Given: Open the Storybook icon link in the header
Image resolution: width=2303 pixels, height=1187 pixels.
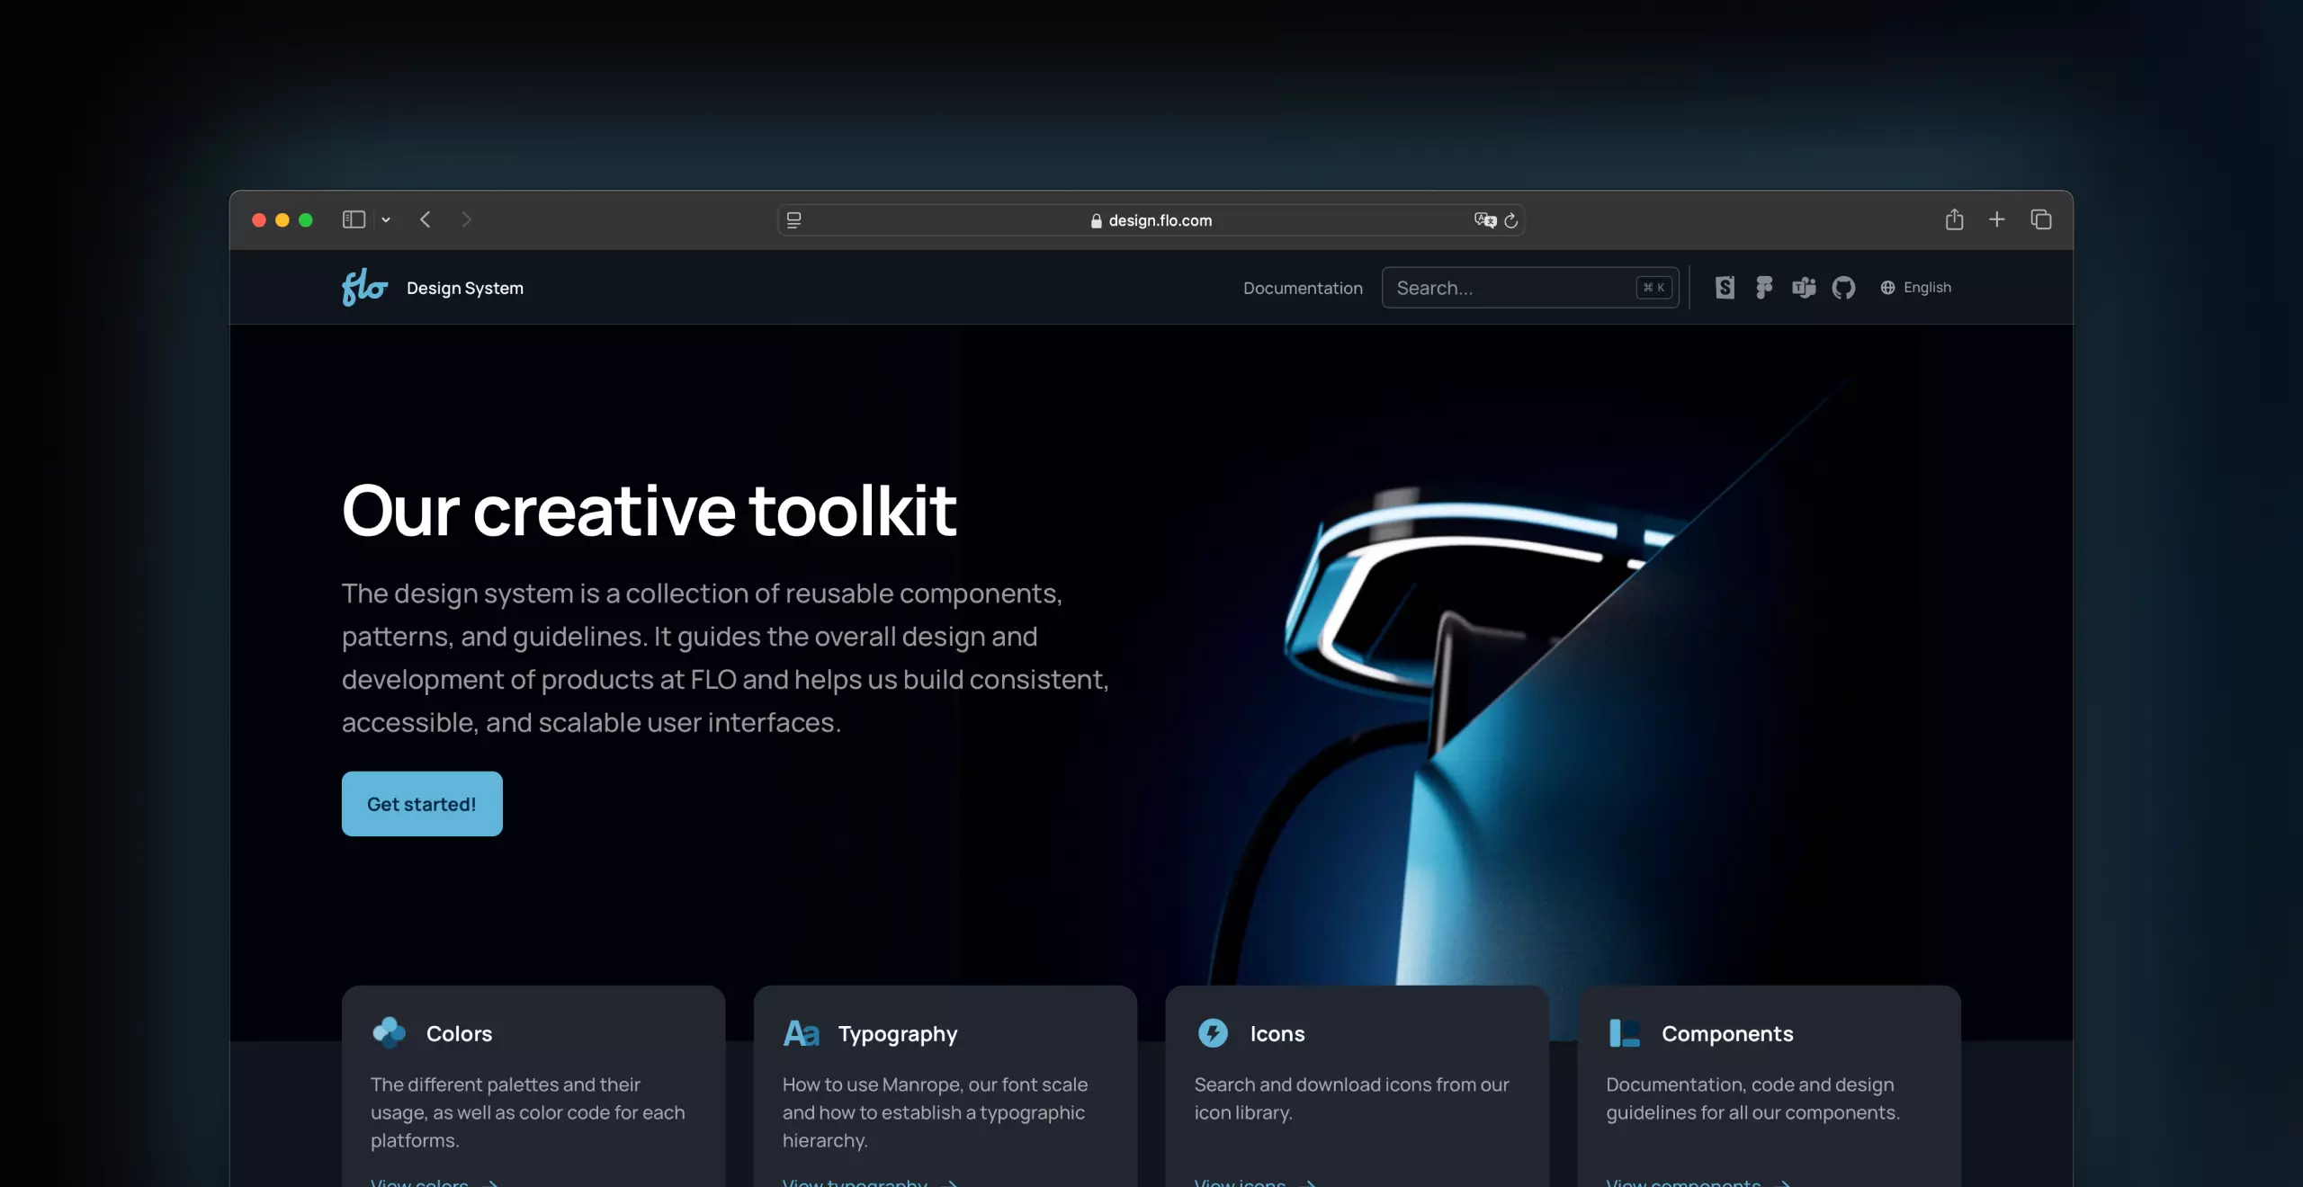Looking at the screenshot, I should point(1725,288).
